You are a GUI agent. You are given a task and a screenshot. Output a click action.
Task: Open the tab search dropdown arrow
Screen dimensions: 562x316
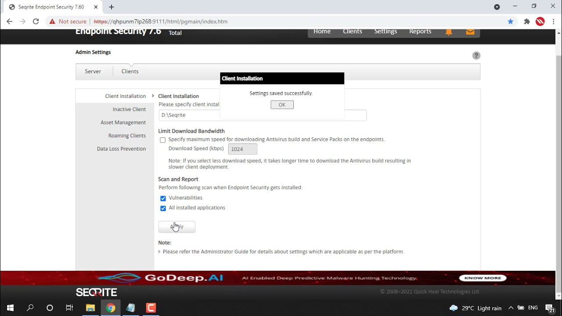(x=497, y=7)
